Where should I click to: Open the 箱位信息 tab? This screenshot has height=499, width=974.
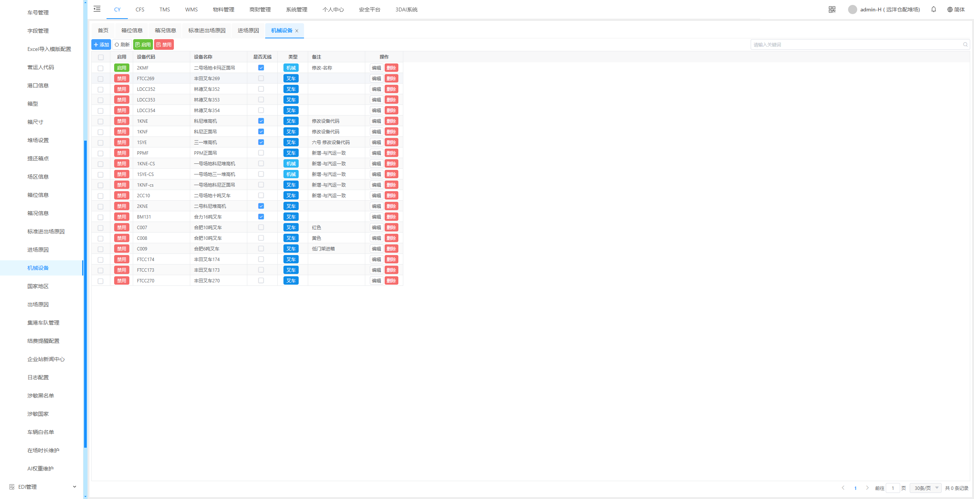tap(132, 30)
